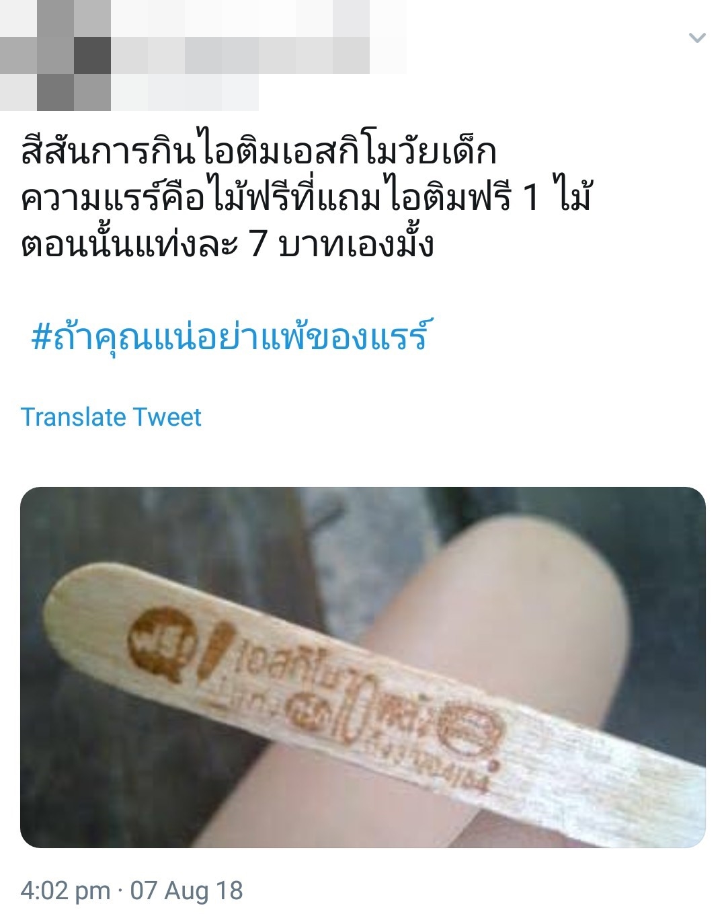Open the tweet options chevron menu
The image size is (726, 914).
[697, 38]
